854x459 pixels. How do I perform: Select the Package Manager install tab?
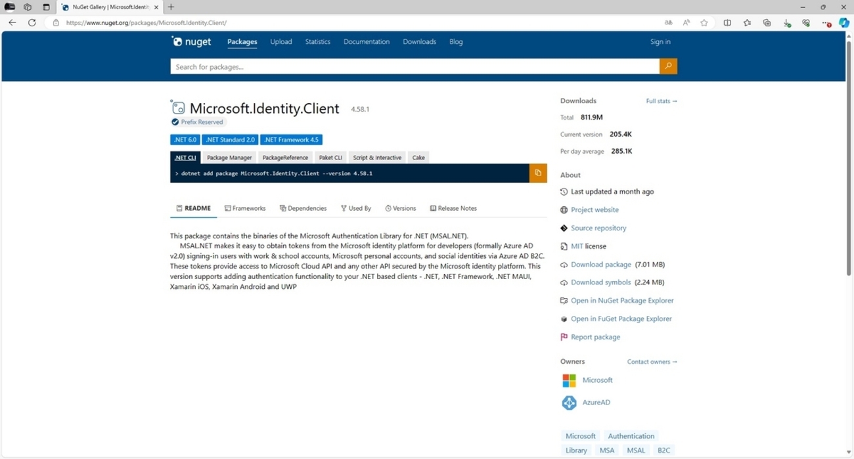[x=229, y=158]
